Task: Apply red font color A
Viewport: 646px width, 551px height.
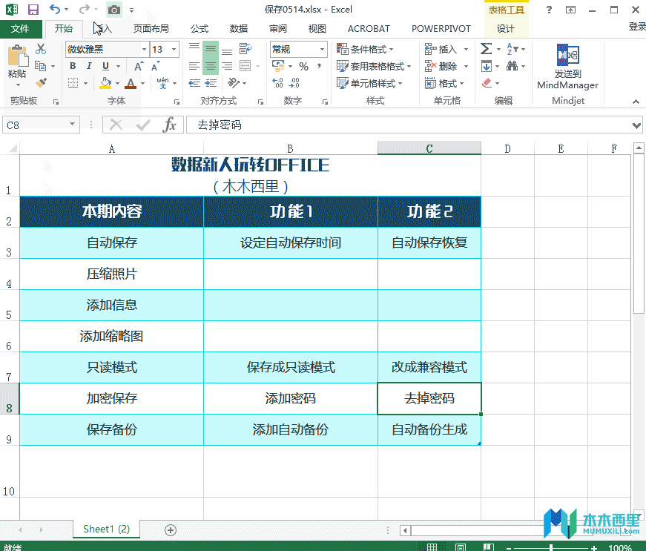Action: pyautogui.click(x=131, y=83)
